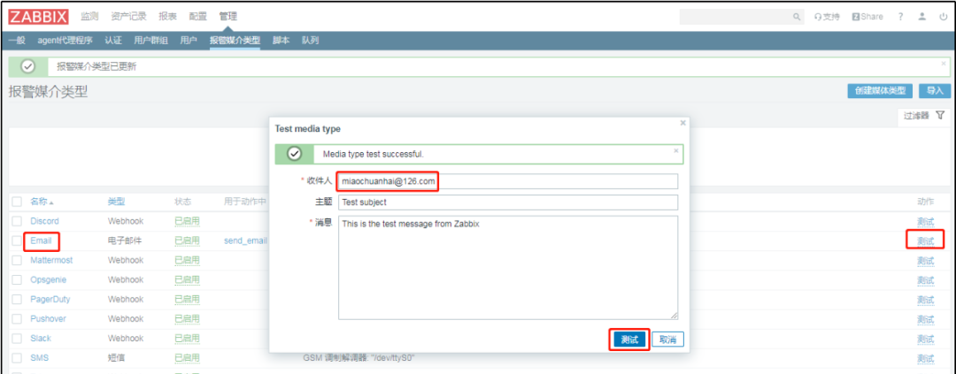
Task: Open the Pushover media type
Action: click(48, 318)
